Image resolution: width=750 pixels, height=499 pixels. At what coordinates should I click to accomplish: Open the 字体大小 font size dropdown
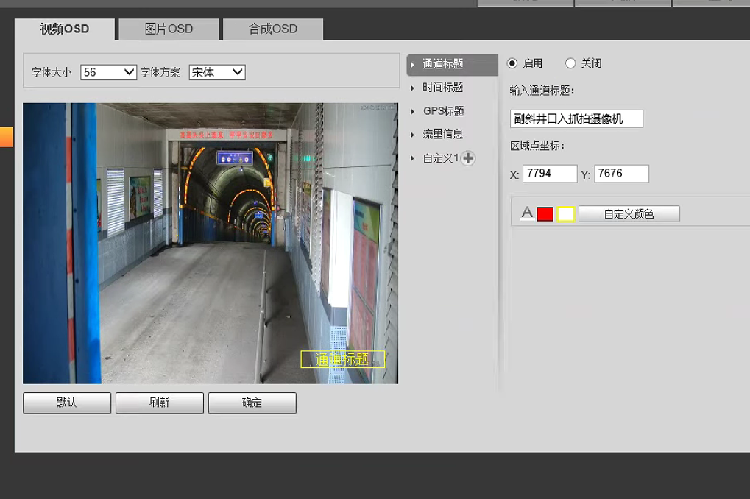[x=108, y=72]
